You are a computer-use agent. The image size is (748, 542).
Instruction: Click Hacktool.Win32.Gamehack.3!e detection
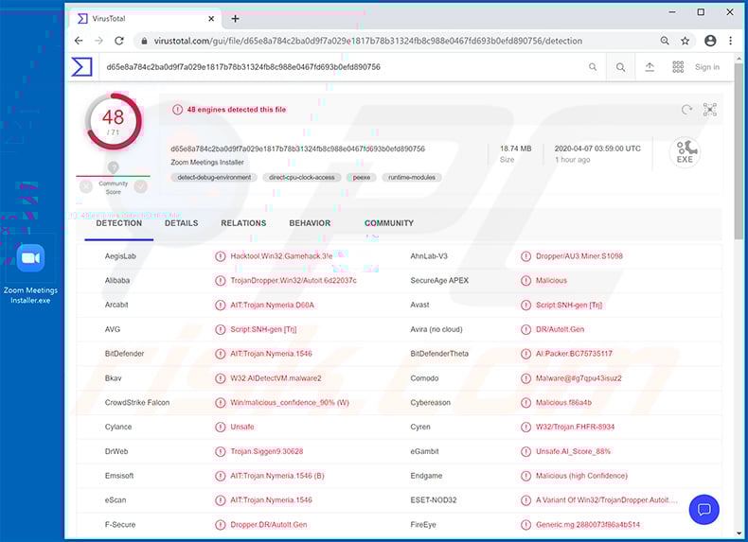point(281,256)
